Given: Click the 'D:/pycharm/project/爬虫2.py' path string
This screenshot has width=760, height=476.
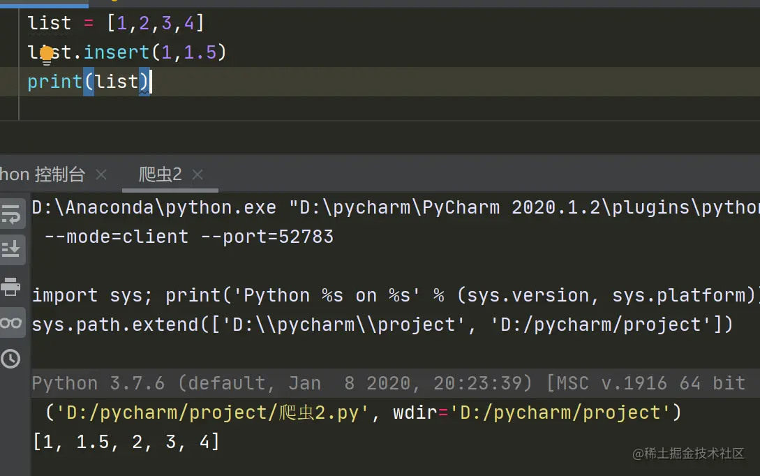Looking at the screenshot, I should tap(212, 412).
